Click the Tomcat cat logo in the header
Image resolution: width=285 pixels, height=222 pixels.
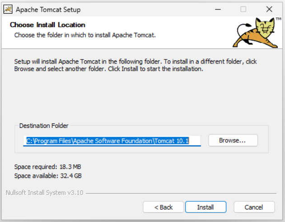[x=255, y=33]
